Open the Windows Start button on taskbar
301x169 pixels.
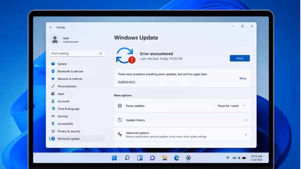[x=114, y=158]
